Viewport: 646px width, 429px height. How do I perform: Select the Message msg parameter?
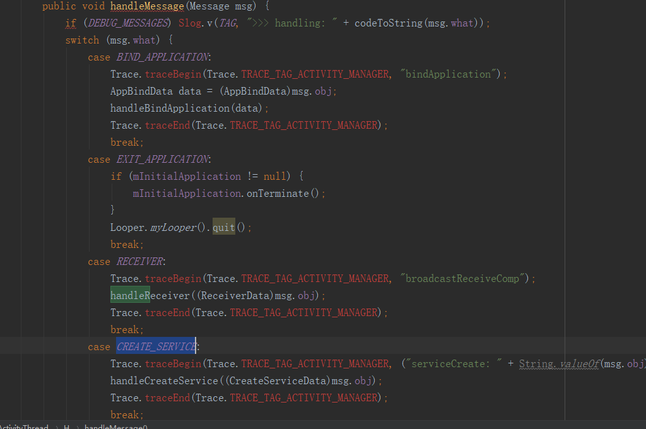tap(222, 6)
